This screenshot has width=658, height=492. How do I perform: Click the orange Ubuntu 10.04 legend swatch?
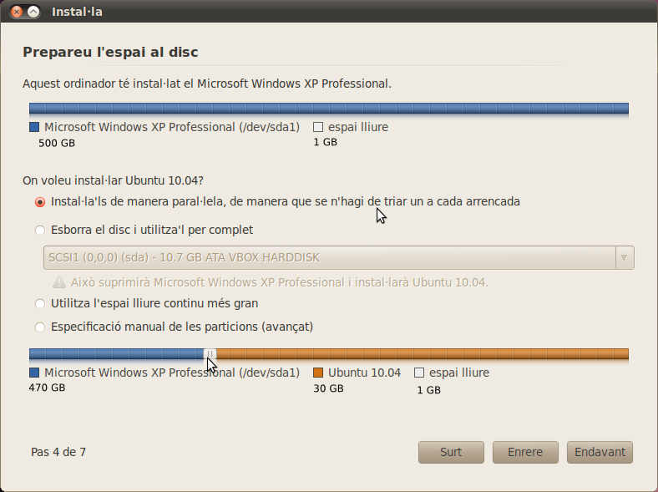click(318, 373)
